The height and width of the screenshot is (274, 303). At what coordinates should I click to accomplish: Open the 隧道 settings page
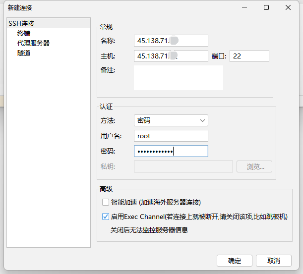pyautogui.click(x=24, y=53)
